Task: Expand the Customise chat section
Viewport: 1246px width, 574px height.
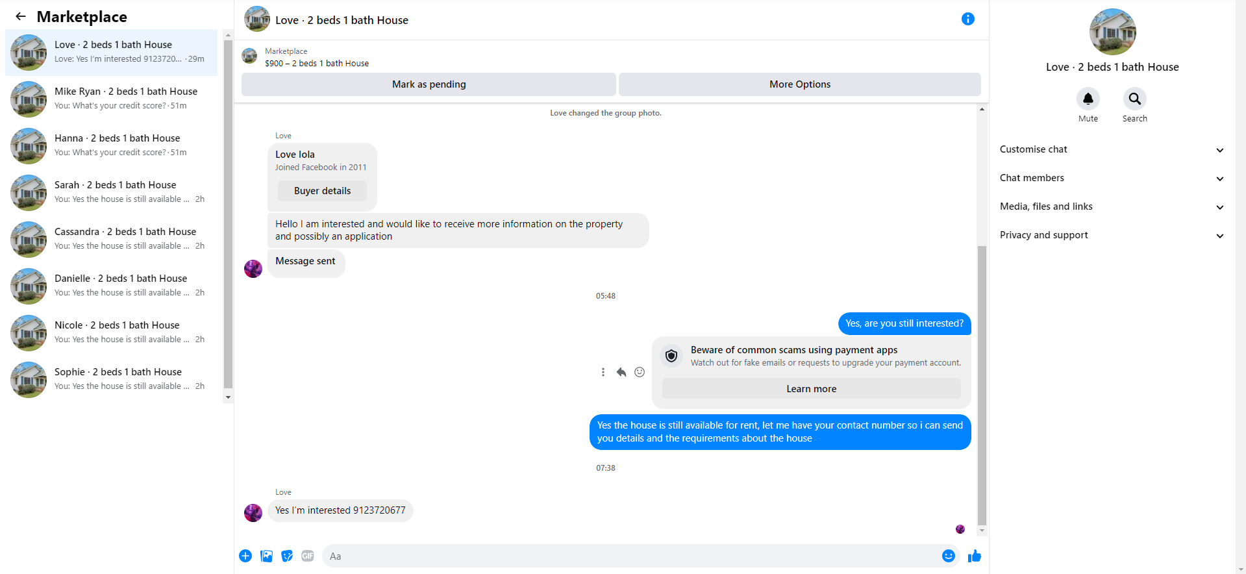Action: [x=1112, y=149]
